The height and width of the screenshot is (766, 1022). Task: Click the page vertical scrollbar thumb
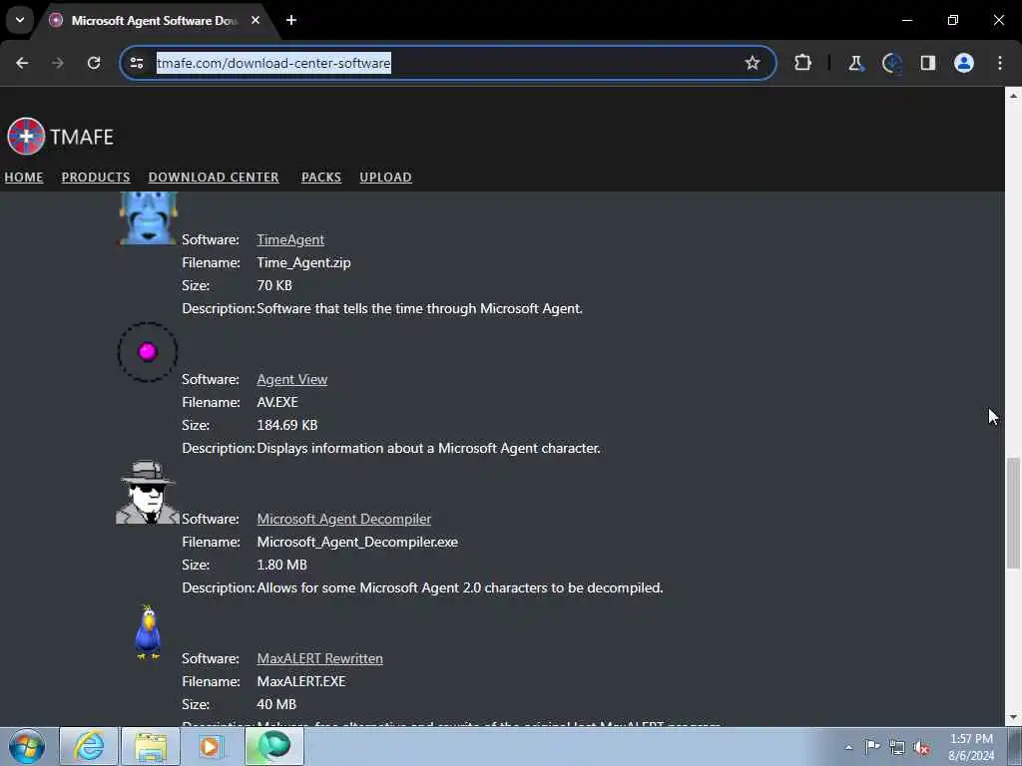tap(1013, 514)
